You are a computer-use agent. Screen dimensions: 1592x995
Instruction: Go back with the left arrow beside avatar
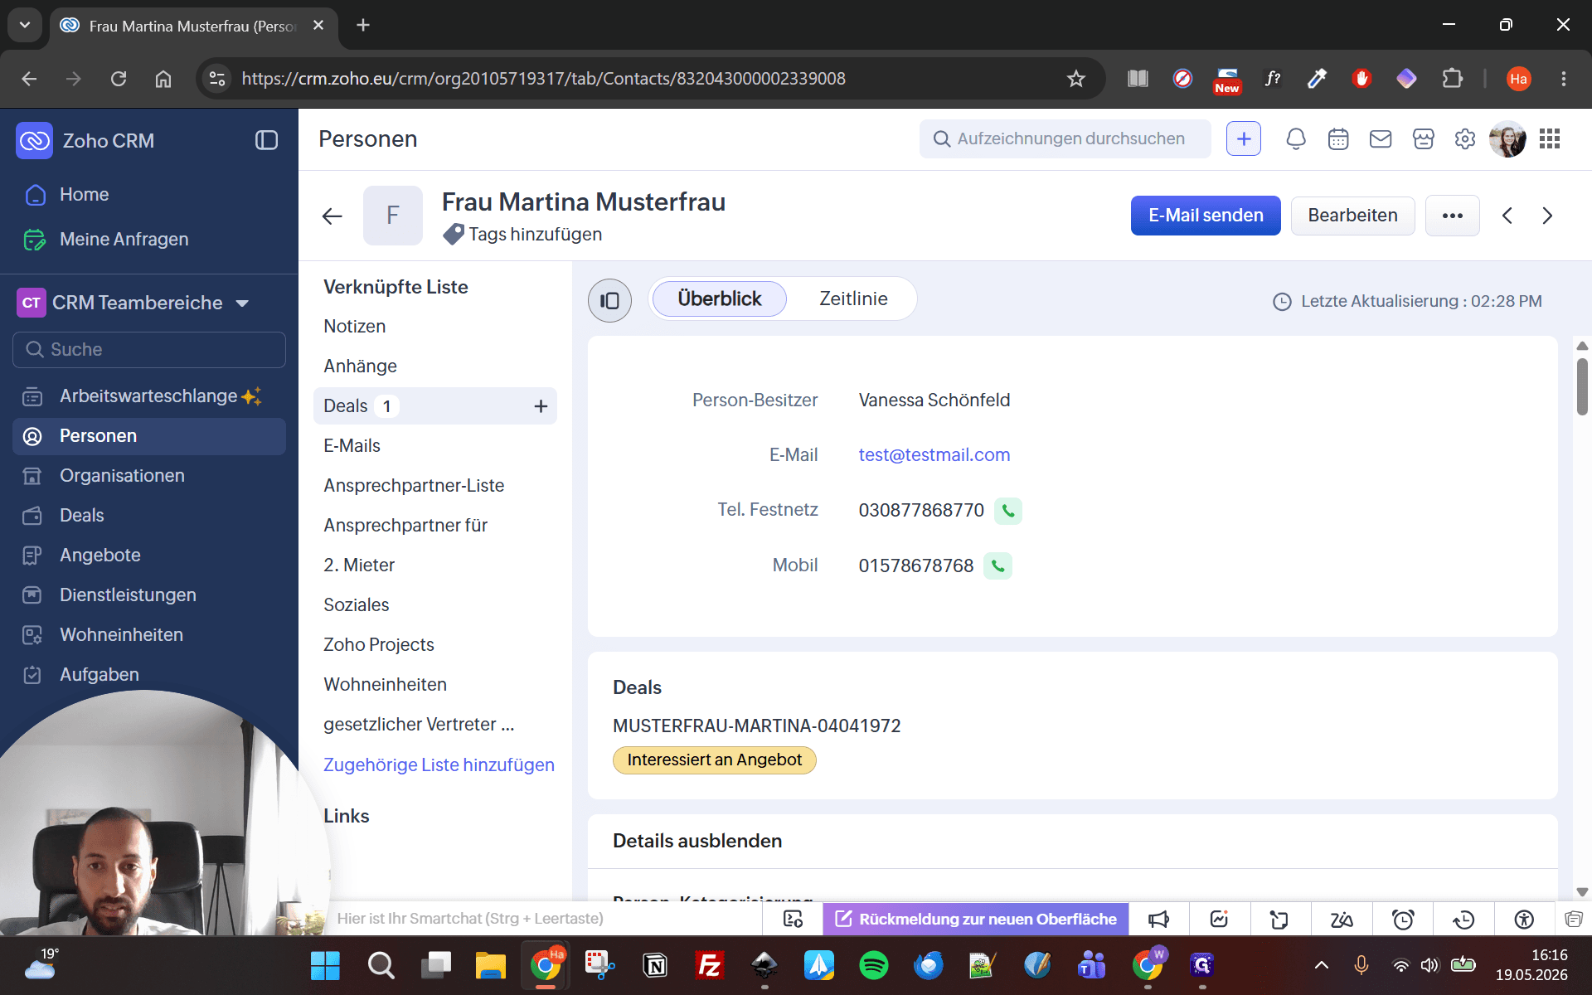tap(332, 216)
